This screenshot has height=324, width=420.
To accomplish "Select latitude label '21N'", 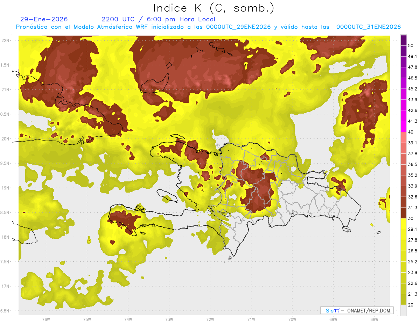I will tap(5, 89).
